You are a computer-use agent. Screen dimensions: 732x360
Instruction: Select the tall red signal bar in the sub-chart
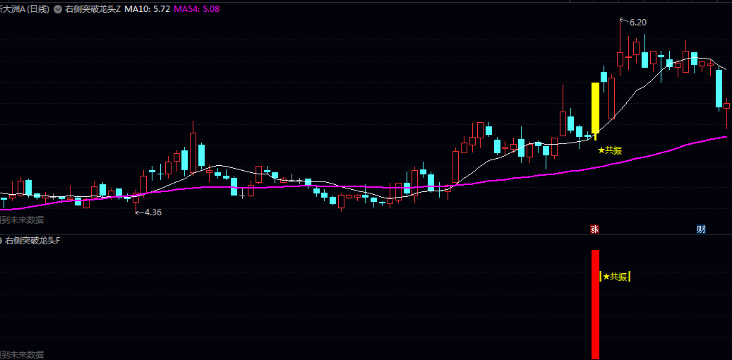click(595, 304)
